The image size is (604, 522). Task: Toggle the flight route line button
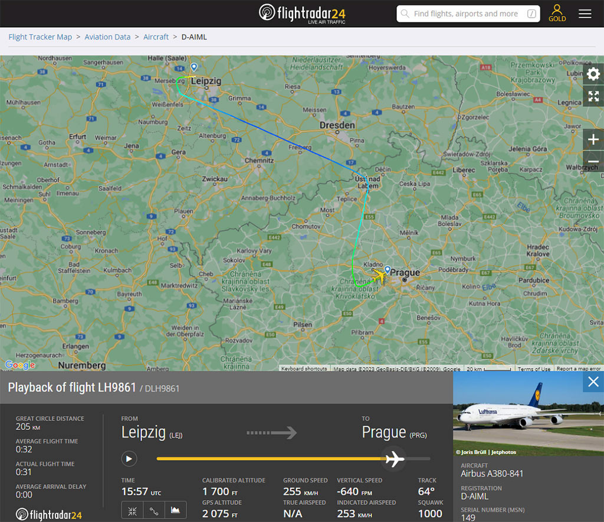154,510
